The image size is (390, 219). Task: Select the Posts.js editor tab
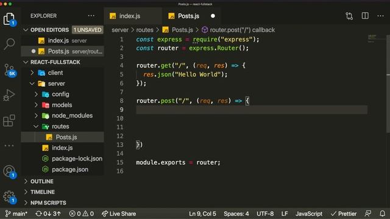[191, 16]
